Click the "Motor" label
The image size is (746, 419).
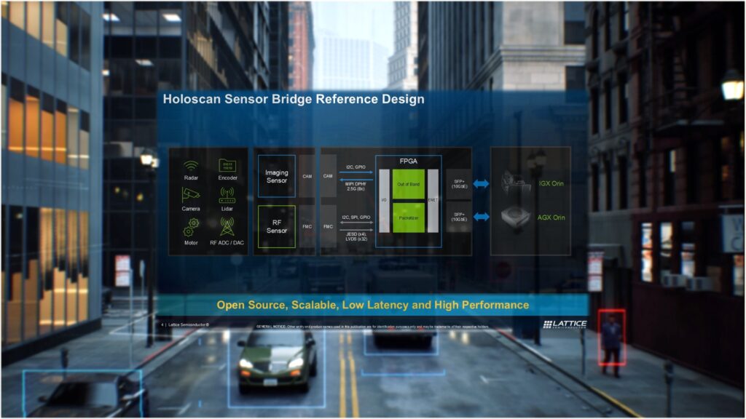(x=191, y=243)
